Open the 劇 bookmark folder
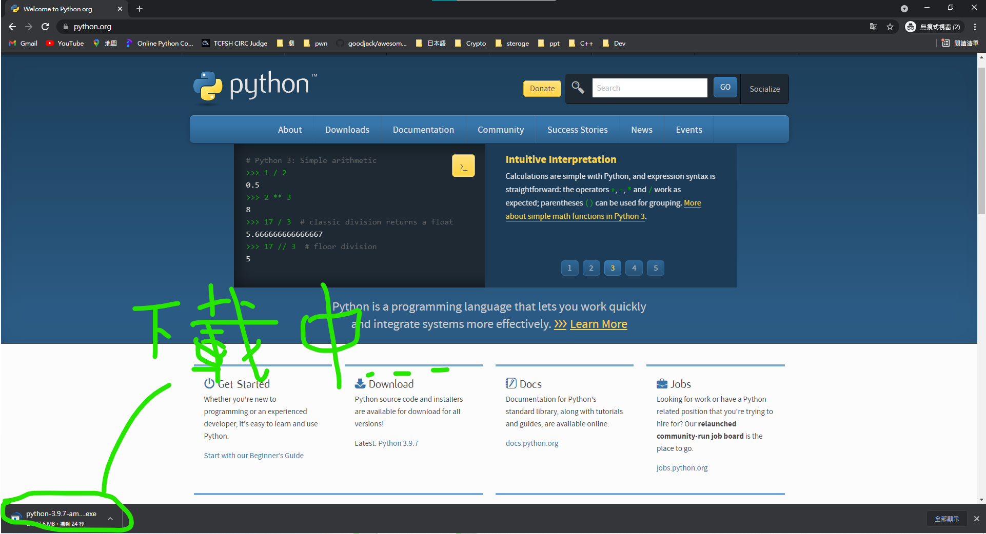Viewport: 986px width, 534px height. click(285, 43)
